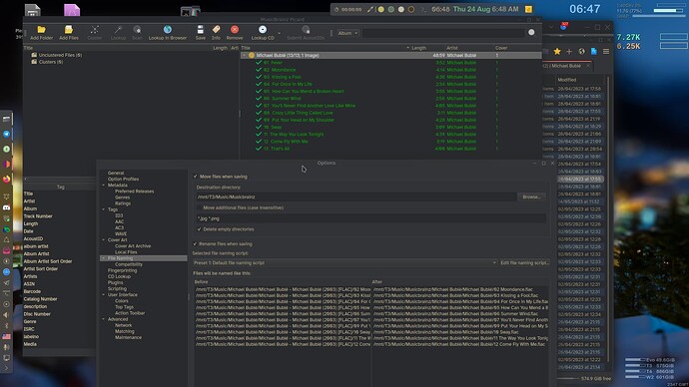Toggle Delete empty directories checkbox
Image resolution: width=689 pixels, height=387 pixels.
(x=199, y=229)
